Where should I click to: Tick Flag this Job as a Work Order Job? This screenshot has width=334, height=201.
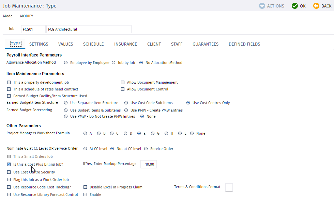9,180
